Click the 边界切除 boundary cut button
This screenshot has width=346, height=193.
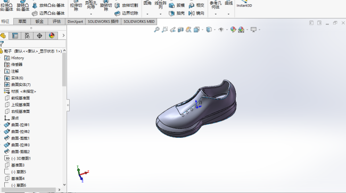(126, 13)
